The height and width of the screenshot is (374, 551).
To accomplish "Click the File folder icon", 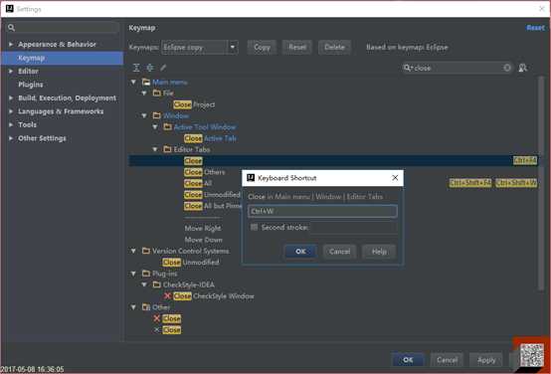I will point(157,93).
